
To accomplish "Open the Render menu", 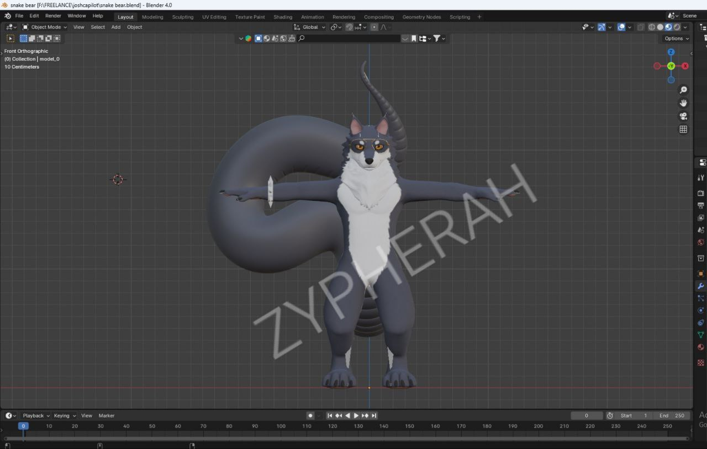I will pos(53,16).
